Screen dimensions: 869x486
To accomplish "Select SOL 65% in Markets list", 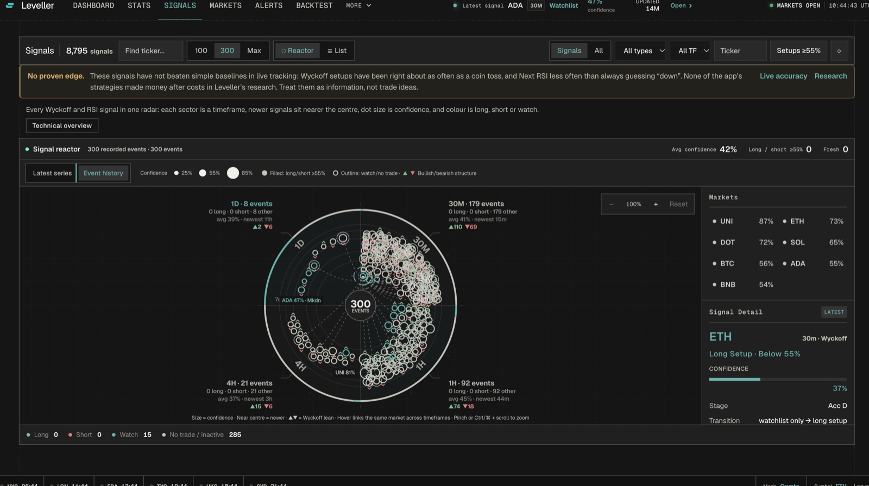I will click(x=813, y=242).
